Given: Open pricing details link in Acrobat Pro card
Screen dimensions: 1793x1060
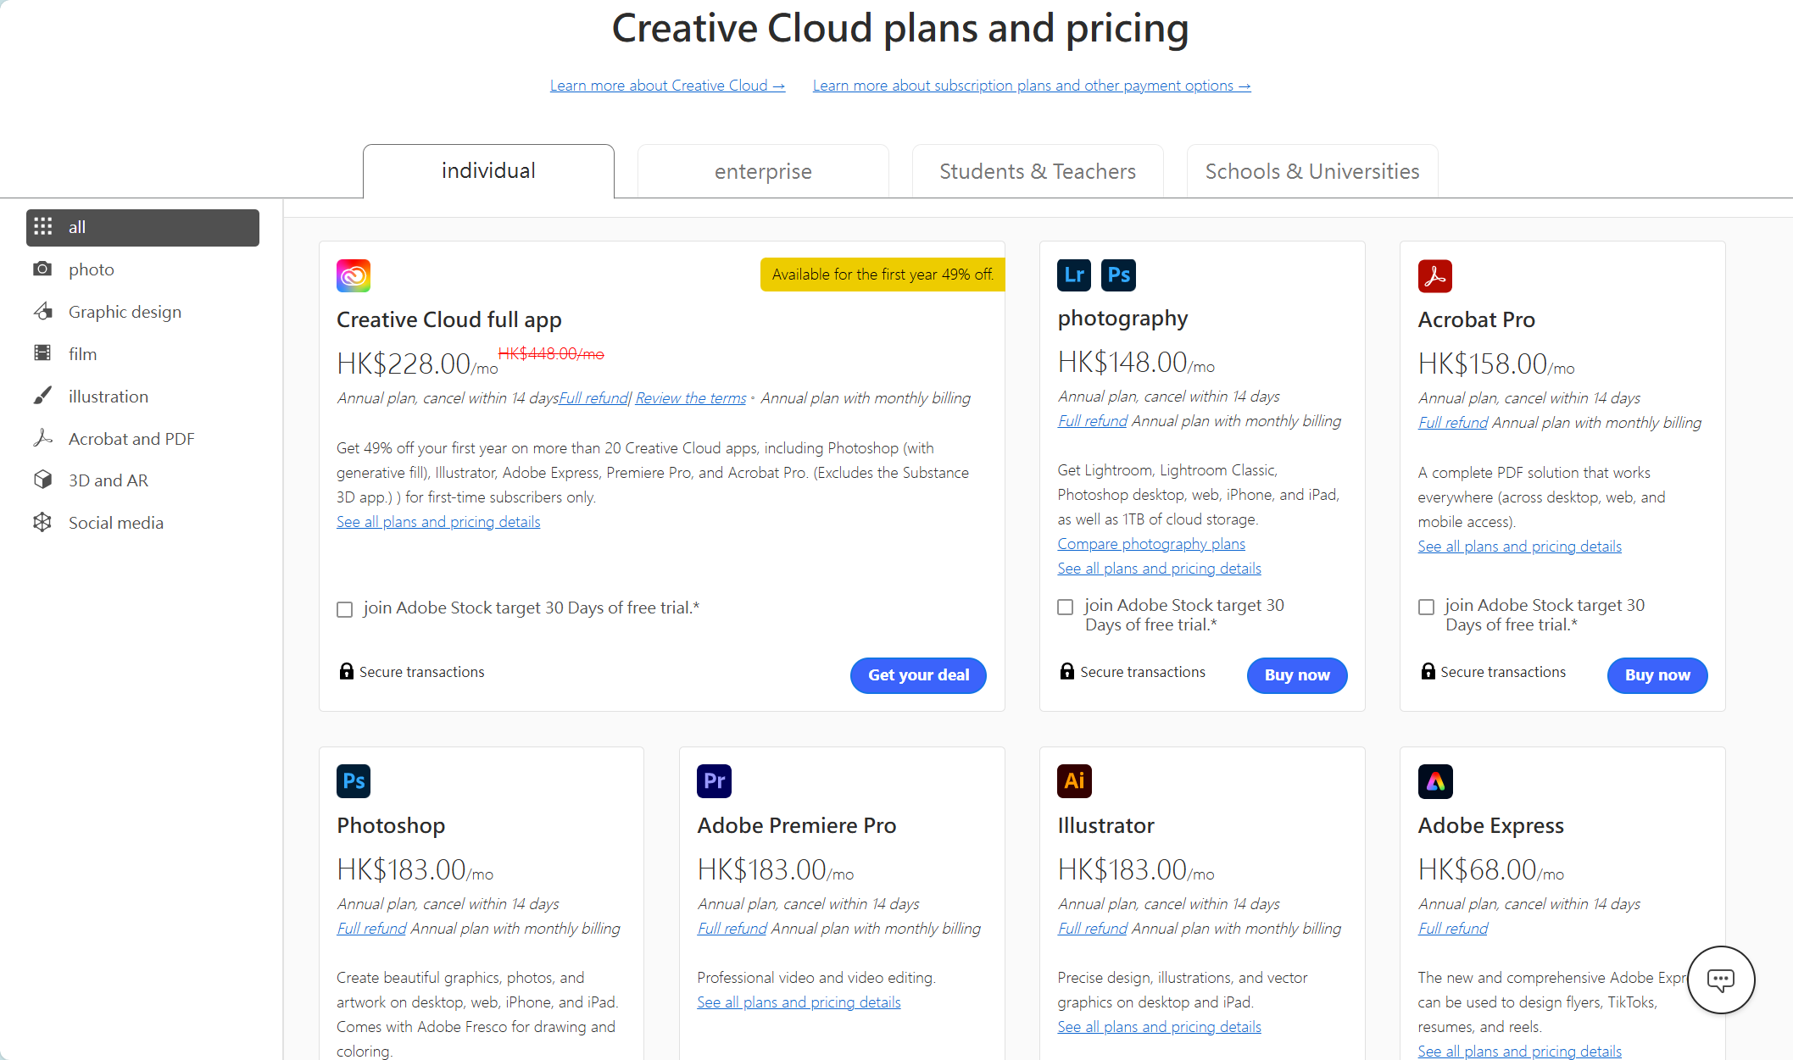Looking at the screenshot, I should click(1519, 547).
